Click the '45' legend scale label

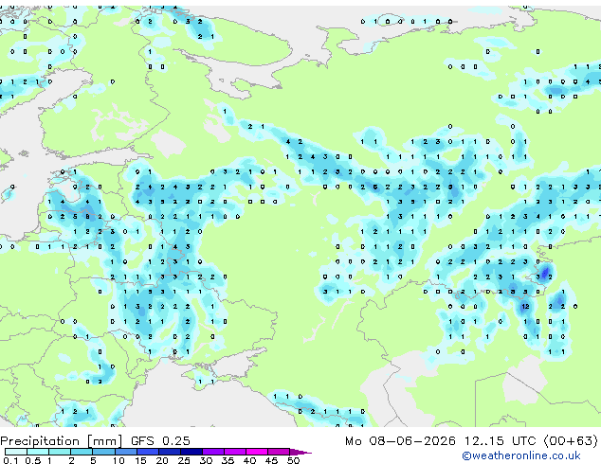(x=271, y=460)
